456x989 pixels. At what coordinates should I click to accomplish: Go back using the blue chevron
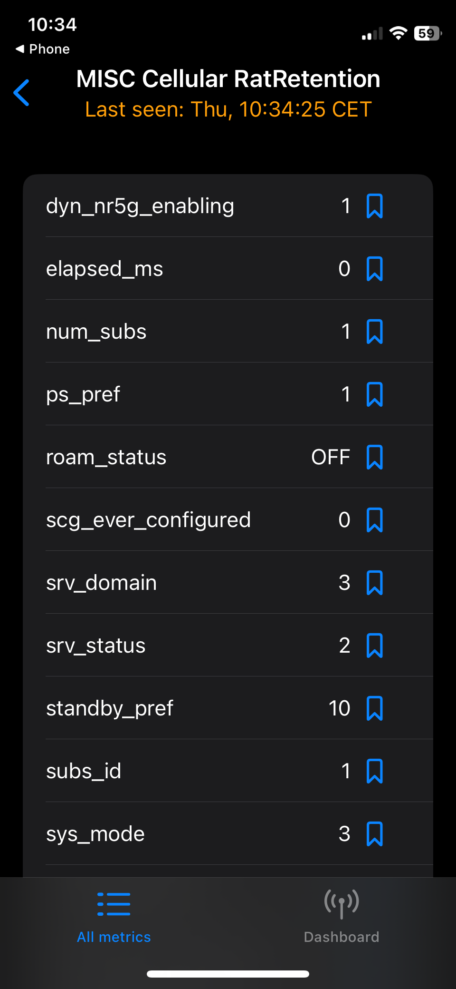pyautogui.click(x=22, y=93)
